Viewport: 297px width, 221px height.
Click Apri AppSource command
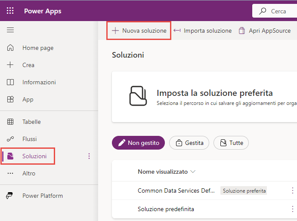tap(265, 31)
